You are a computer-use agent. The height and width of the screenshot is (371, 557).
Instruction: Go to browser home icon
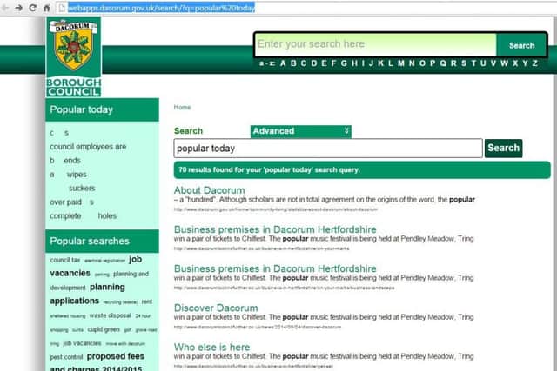point(46,8)
